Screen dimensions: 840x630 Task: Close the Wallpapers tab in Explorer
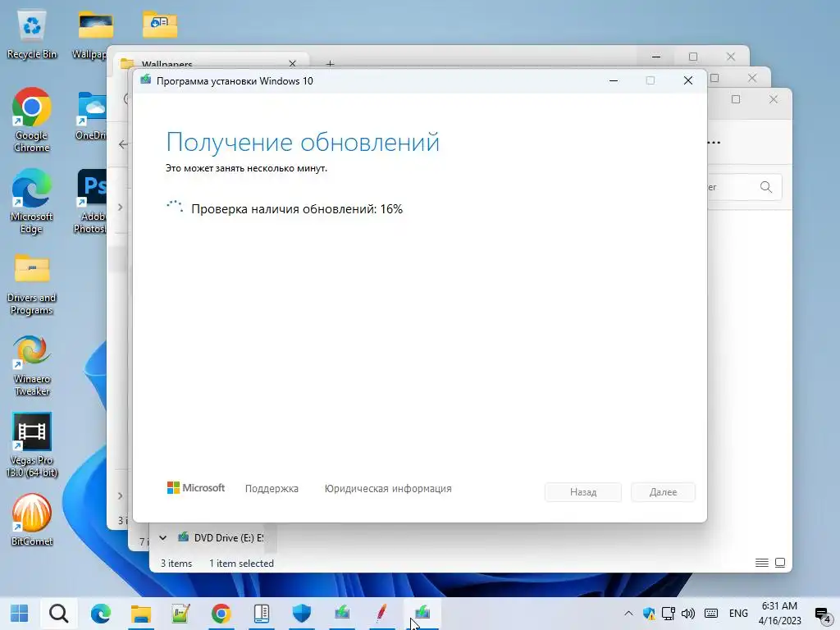click(293, 64)
